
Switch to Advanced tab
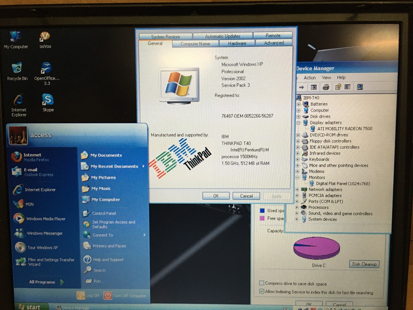(x=274, y=43)
